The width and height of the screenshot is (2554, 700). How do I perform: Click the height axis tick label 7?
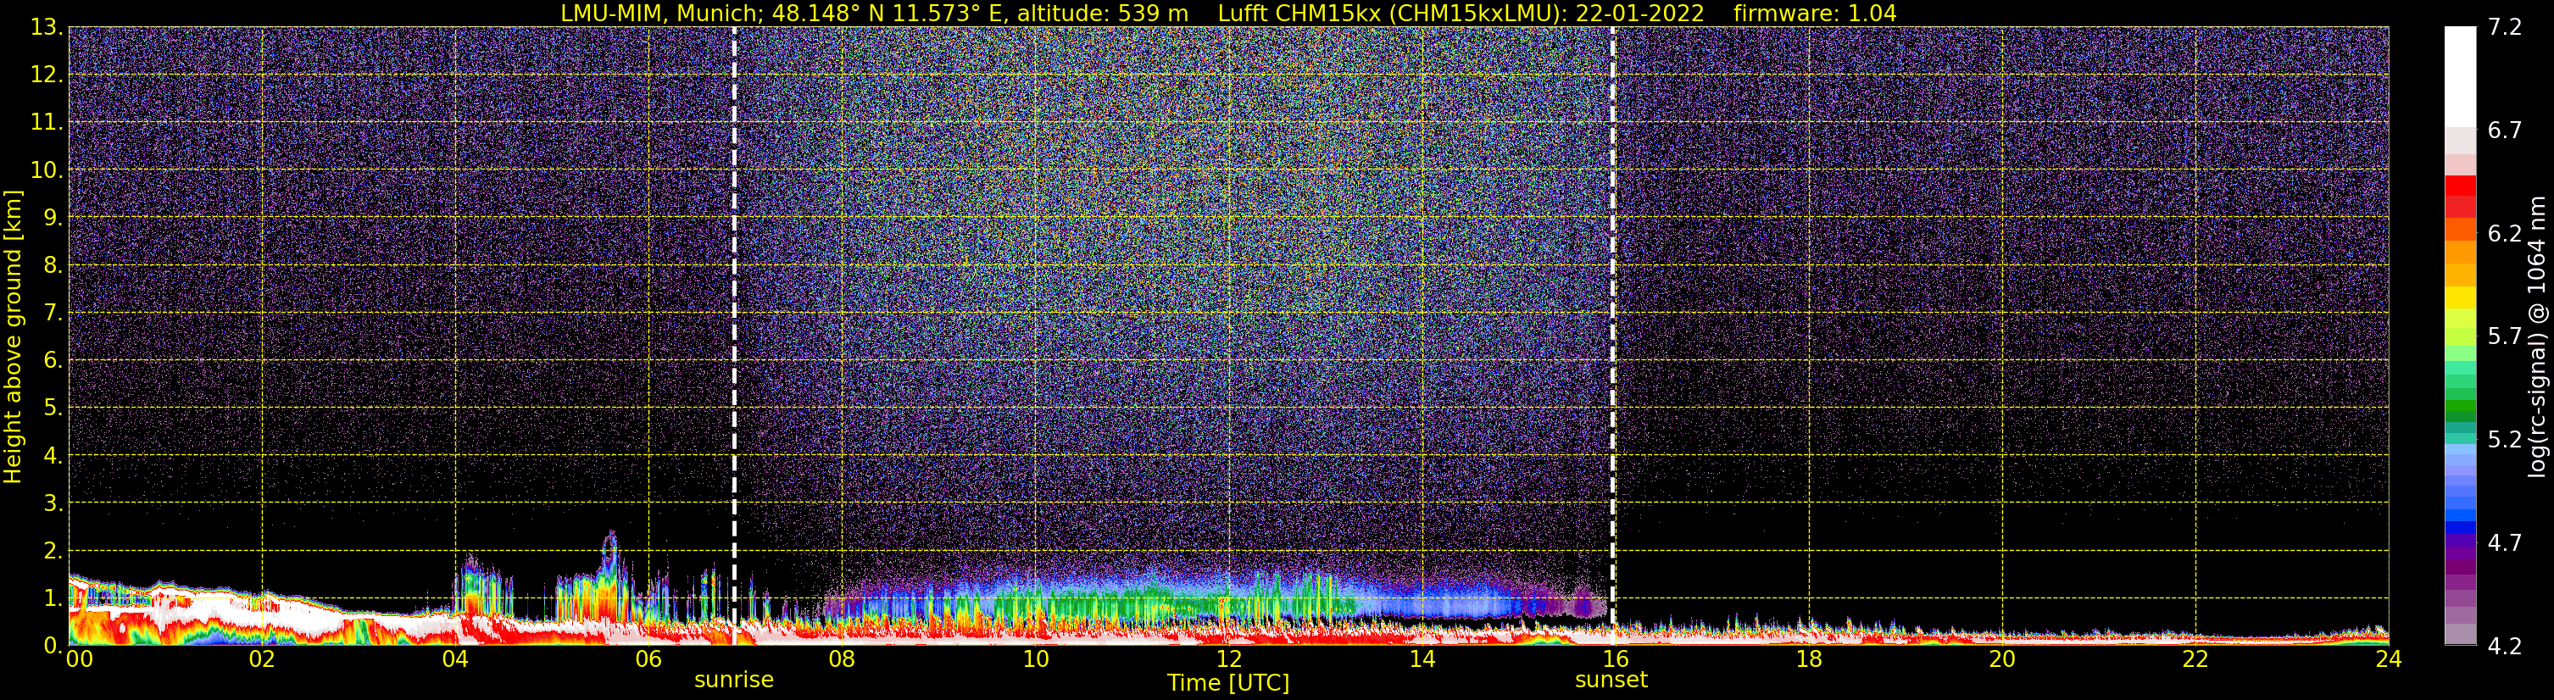52,313
